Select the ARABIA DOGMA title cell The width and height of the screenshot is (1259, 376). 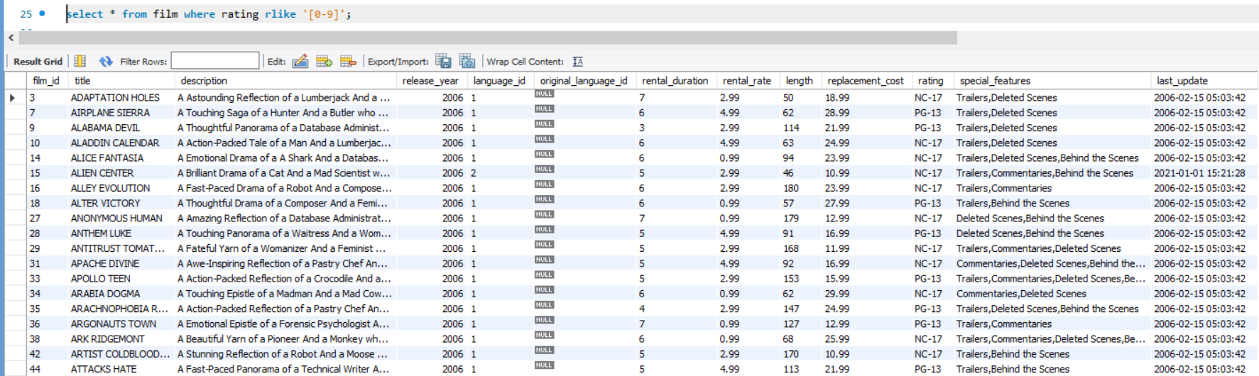point(121,294)
